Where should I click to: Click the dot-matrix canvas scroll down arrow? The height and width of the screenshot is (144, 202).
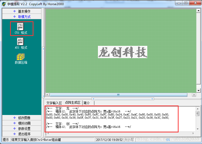[x=198, y=91]
